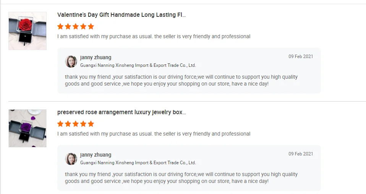This screenshot has width=366, height=194.
Task: Click the Valentine's Day Gift Handmade product title
Action: pyautogui.click(x=121, y=15)
